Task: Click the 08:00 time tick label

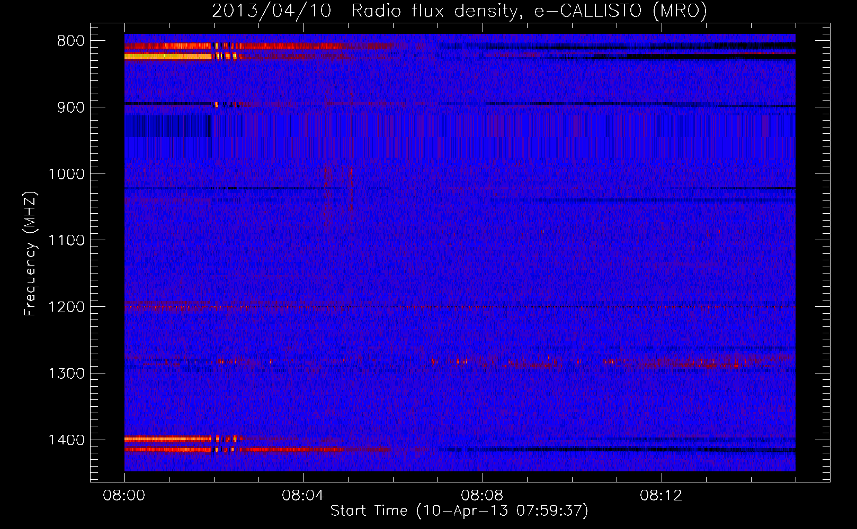Action: (124, 496)
